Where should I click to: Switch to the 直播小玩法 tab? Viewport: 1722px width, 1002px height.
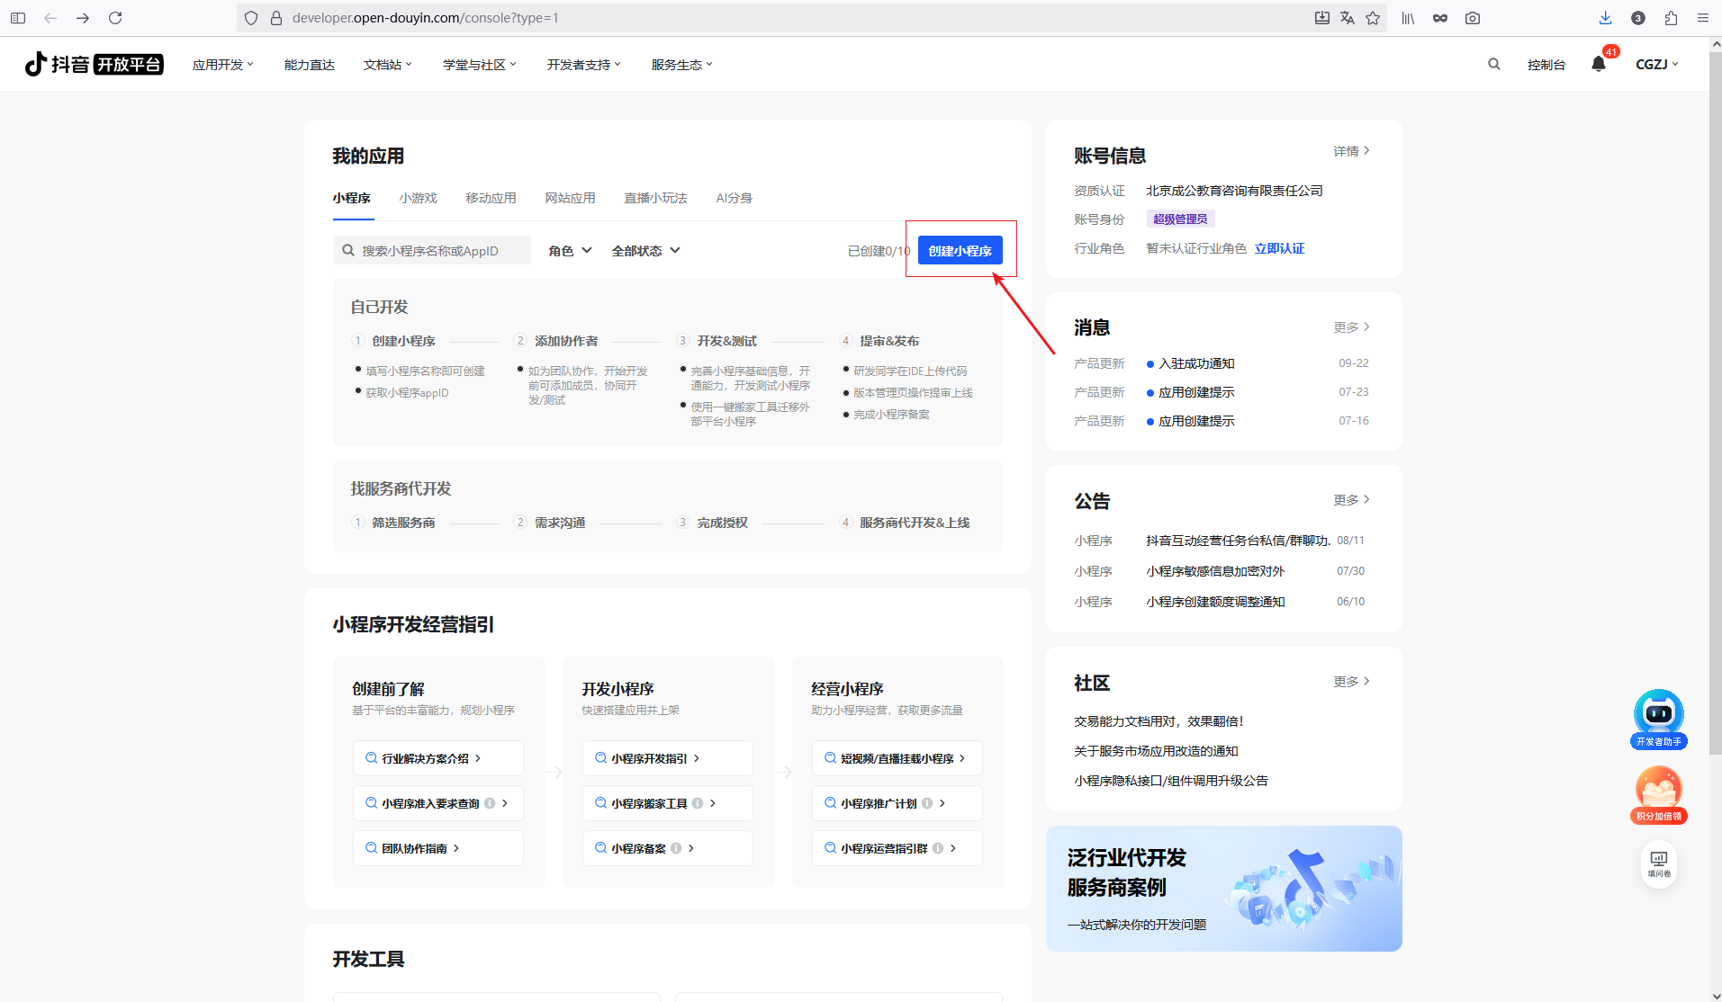[655, 198]
